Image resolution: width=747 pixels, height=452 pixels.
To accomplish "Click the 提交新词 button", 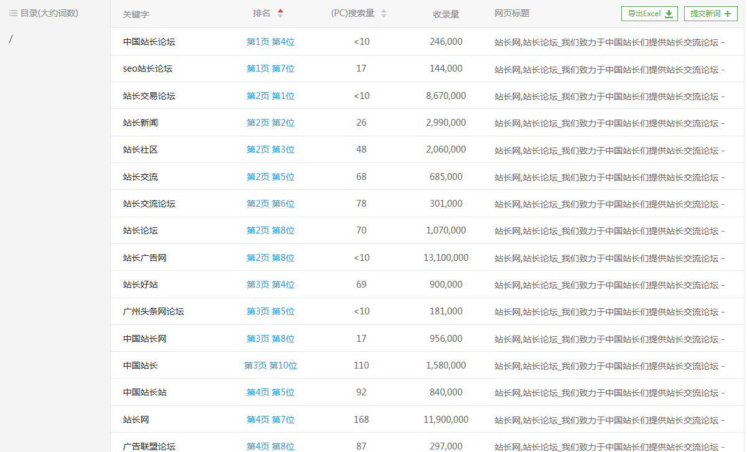I will (710, 14).
